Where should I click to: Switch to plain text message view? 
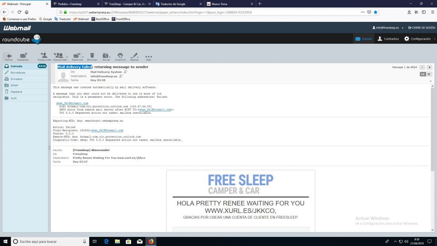click(429, 74)
